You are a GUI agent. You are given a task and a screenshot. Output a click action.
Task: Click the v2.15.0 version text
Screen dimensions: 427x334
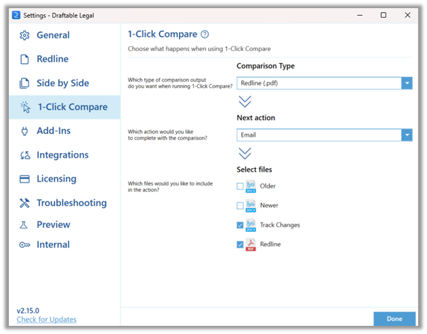(x=28, y=311)
